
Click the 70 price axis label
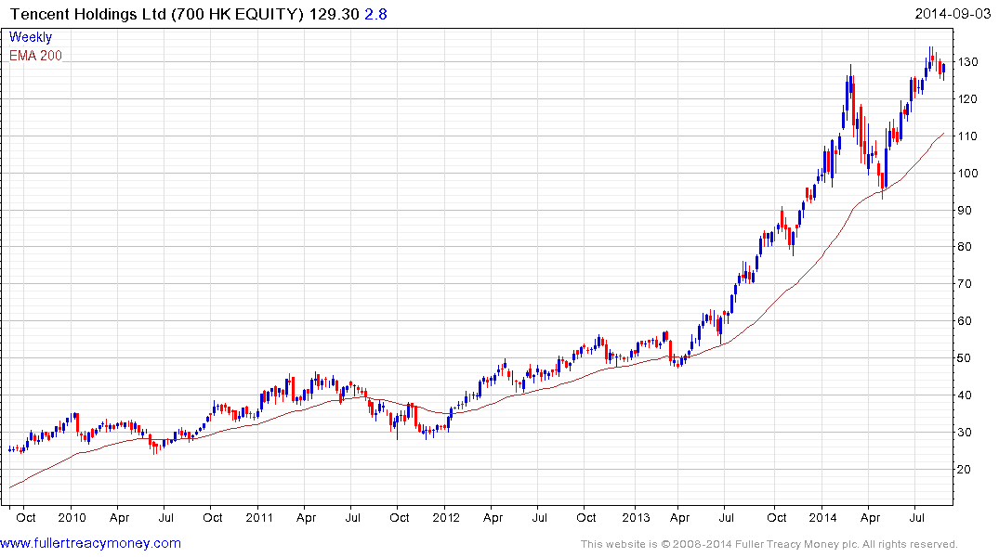[965, 284]
